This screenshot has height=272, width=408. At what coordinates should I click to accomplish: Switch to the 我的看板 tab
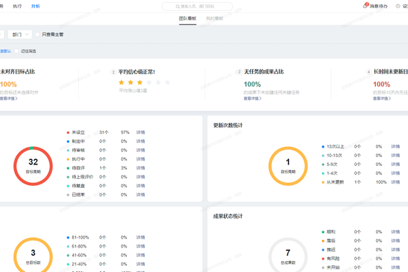pos(215,18)
